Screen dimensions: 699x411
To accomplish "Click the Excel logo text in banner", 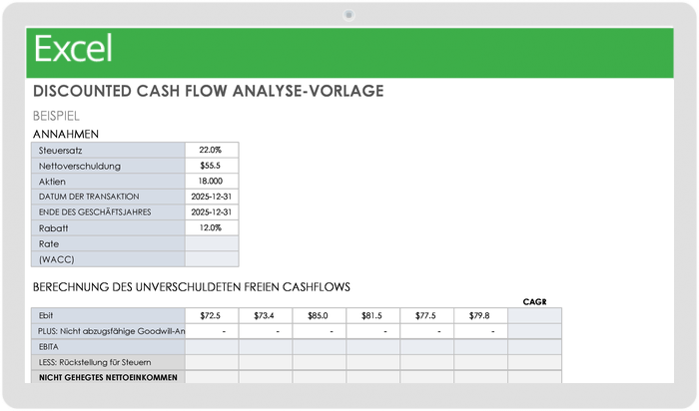I will click(x=73, y=48).
